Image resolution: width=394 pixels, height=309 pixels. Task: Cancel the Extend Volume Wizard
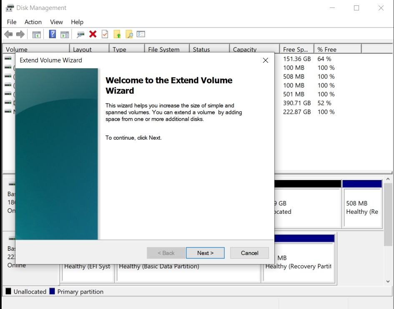coord(249,253)
